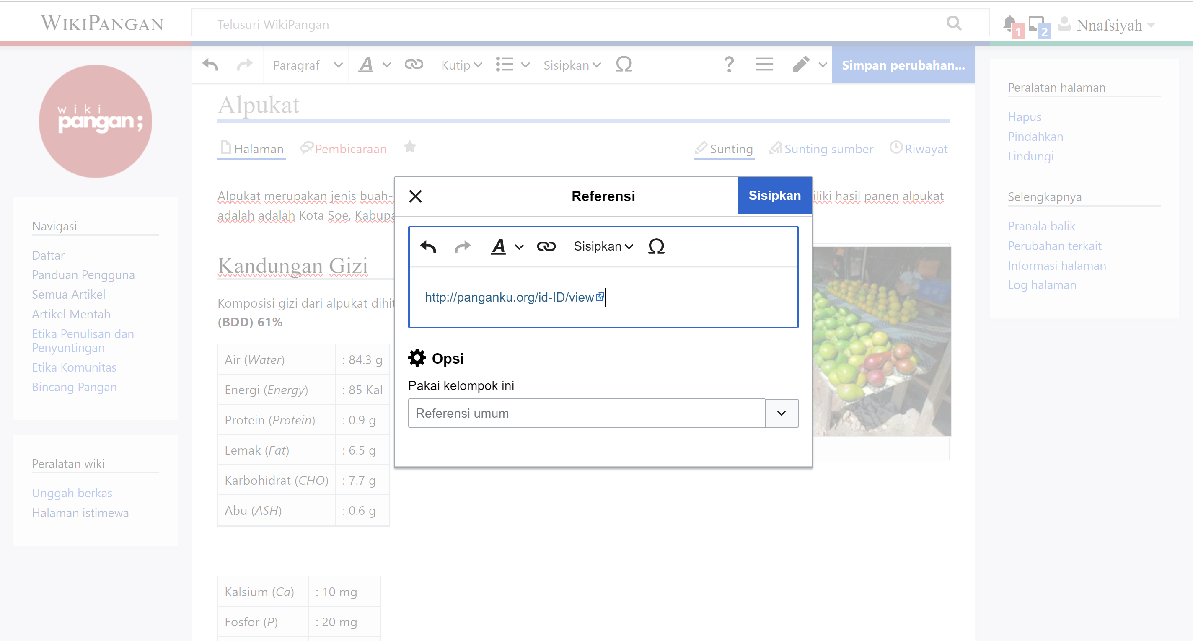
Task: Click text style A icon in dialog
Action: pos(498,246)
